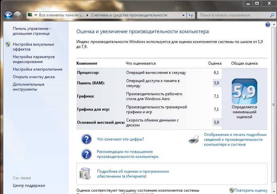Click the 'Компонент' column header

[87, 63]
